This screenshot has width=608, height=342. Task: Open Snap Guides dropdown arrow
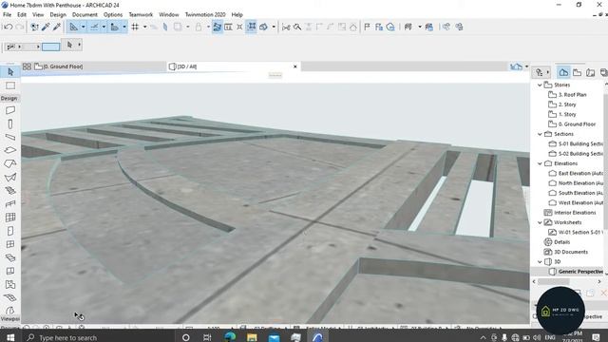[x=104, y=27]
